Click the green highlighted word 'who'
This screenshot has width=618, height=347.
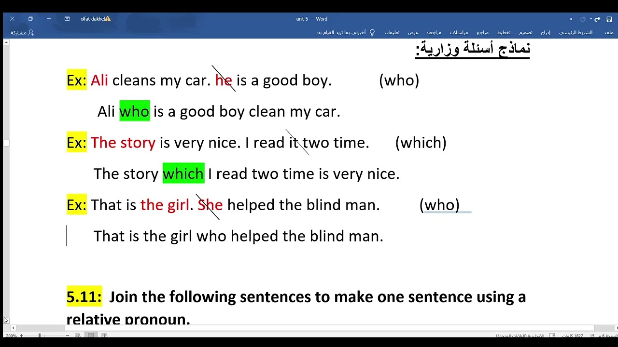[x=134, y=111]
